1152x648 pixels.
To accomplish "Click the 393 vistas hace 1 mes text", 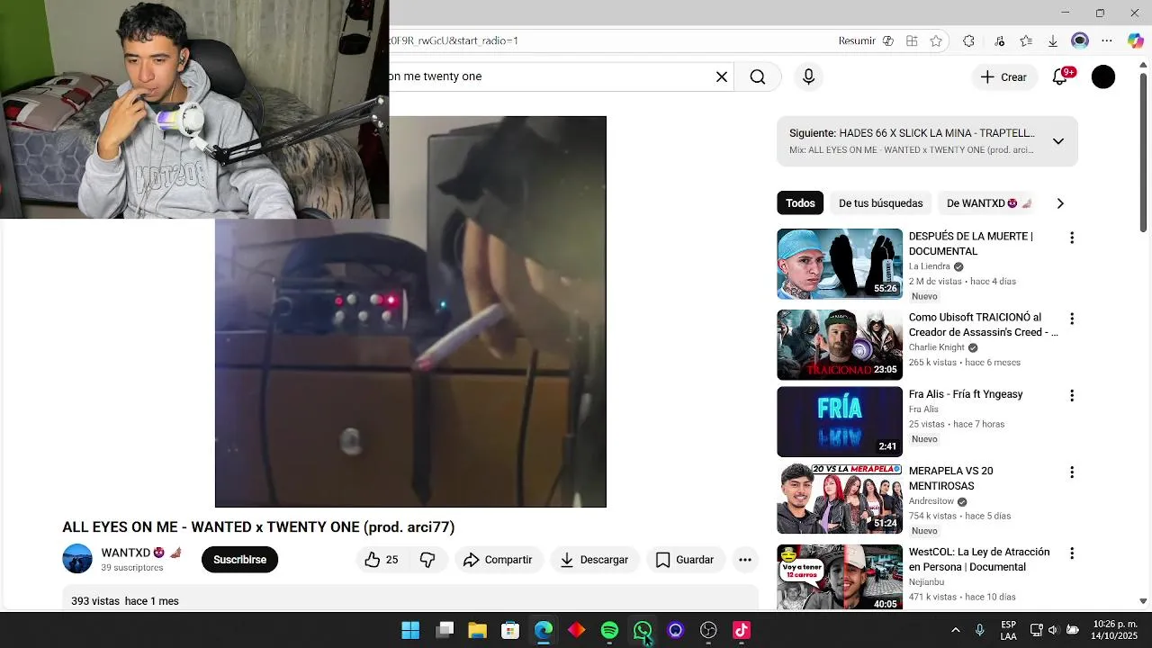I will [x=125, y=601].
